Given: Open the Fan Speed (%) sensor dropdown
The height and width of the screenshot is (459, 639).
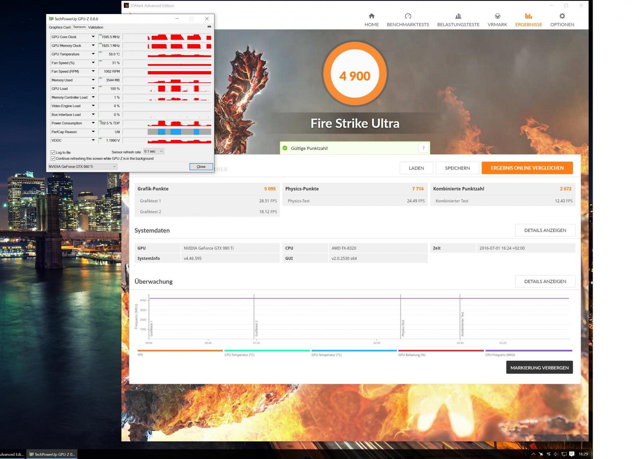Looking at the screenshot, I should (x=93, y=63).
